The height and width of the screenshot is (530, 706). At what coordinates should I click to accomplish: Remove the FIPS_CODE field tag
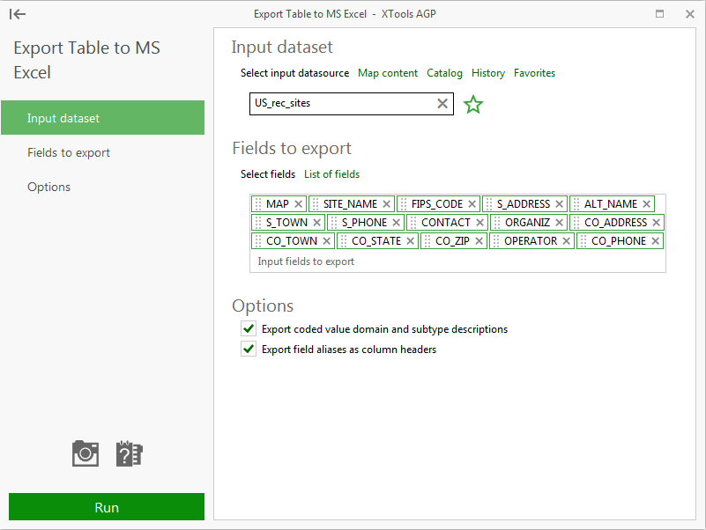point(472,204)
